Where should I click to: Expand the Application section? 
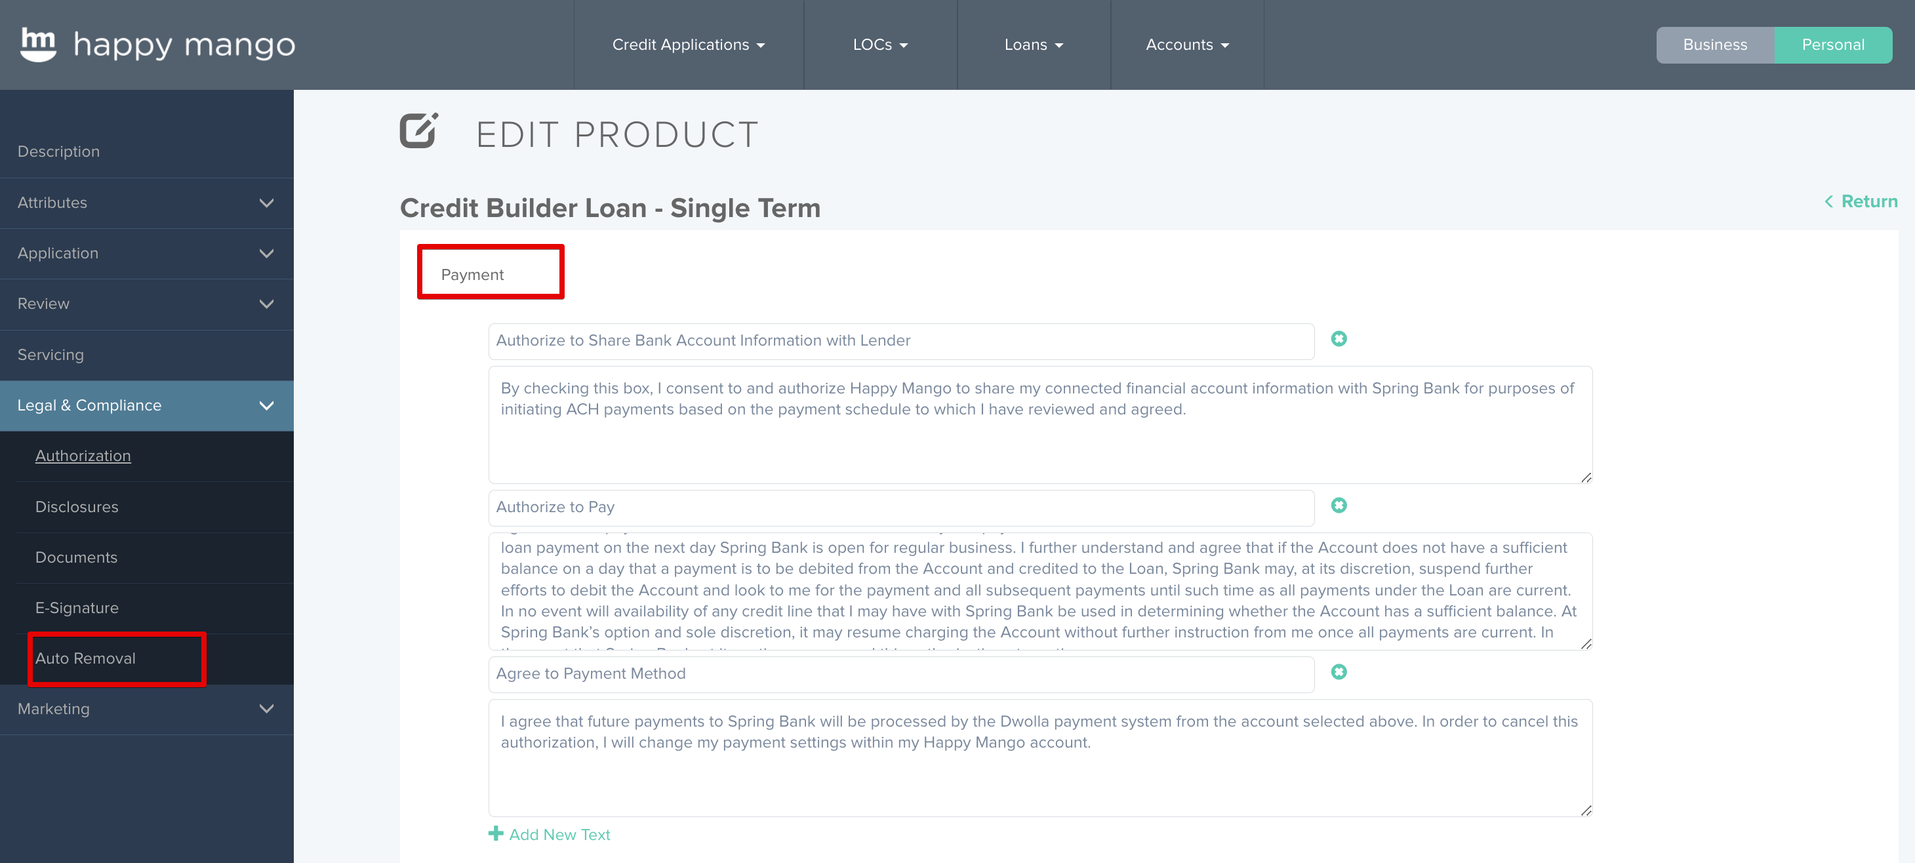point(266,252)
